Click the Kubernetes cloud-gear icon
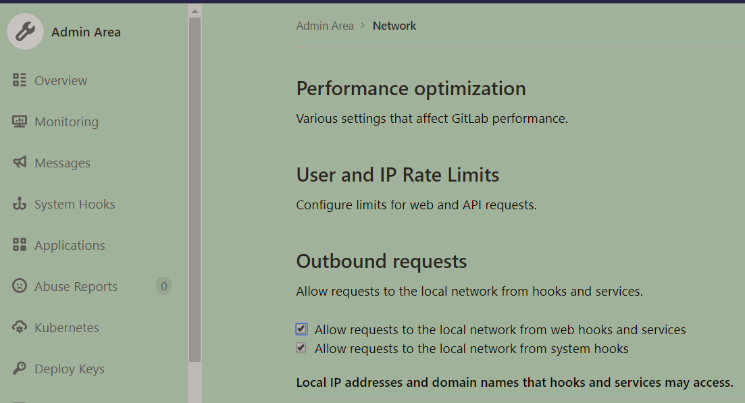 20,327
